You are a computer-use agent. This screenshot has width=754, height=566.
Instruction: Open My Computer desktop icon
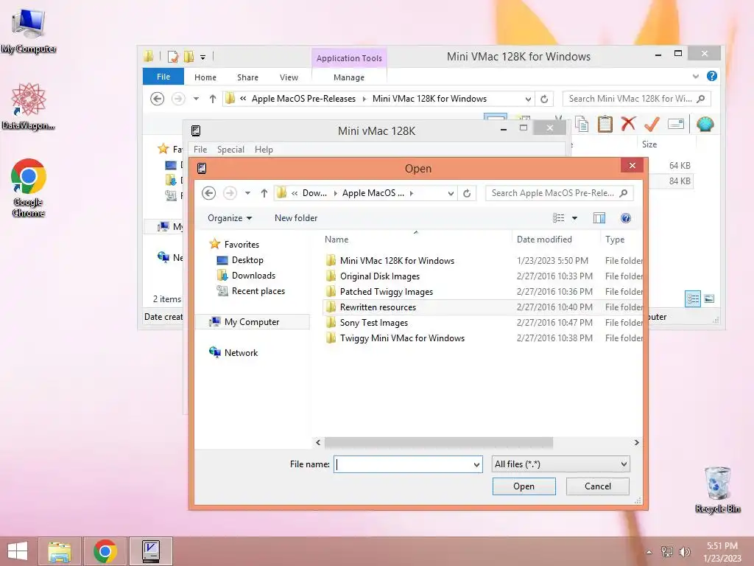[x=29, y=31]
